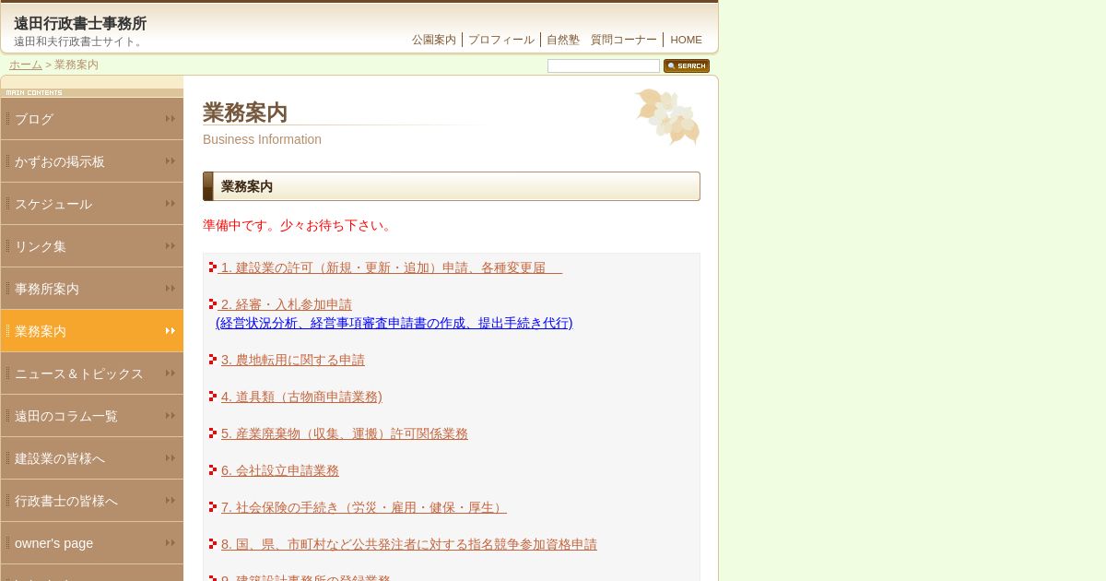Viewport: 1106px width, 581px height.
Task: Click the SEARCH button icon
Action: 687,65
